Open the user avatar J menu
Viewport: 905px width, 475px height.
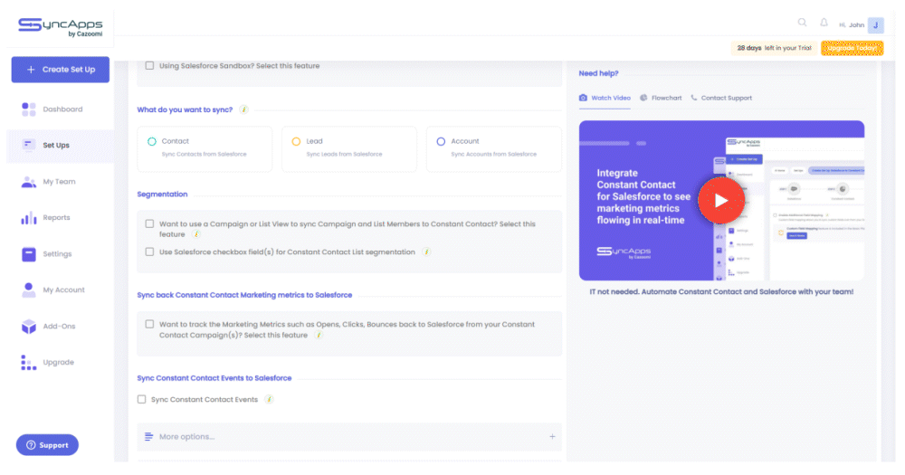[x=875, y=24]
